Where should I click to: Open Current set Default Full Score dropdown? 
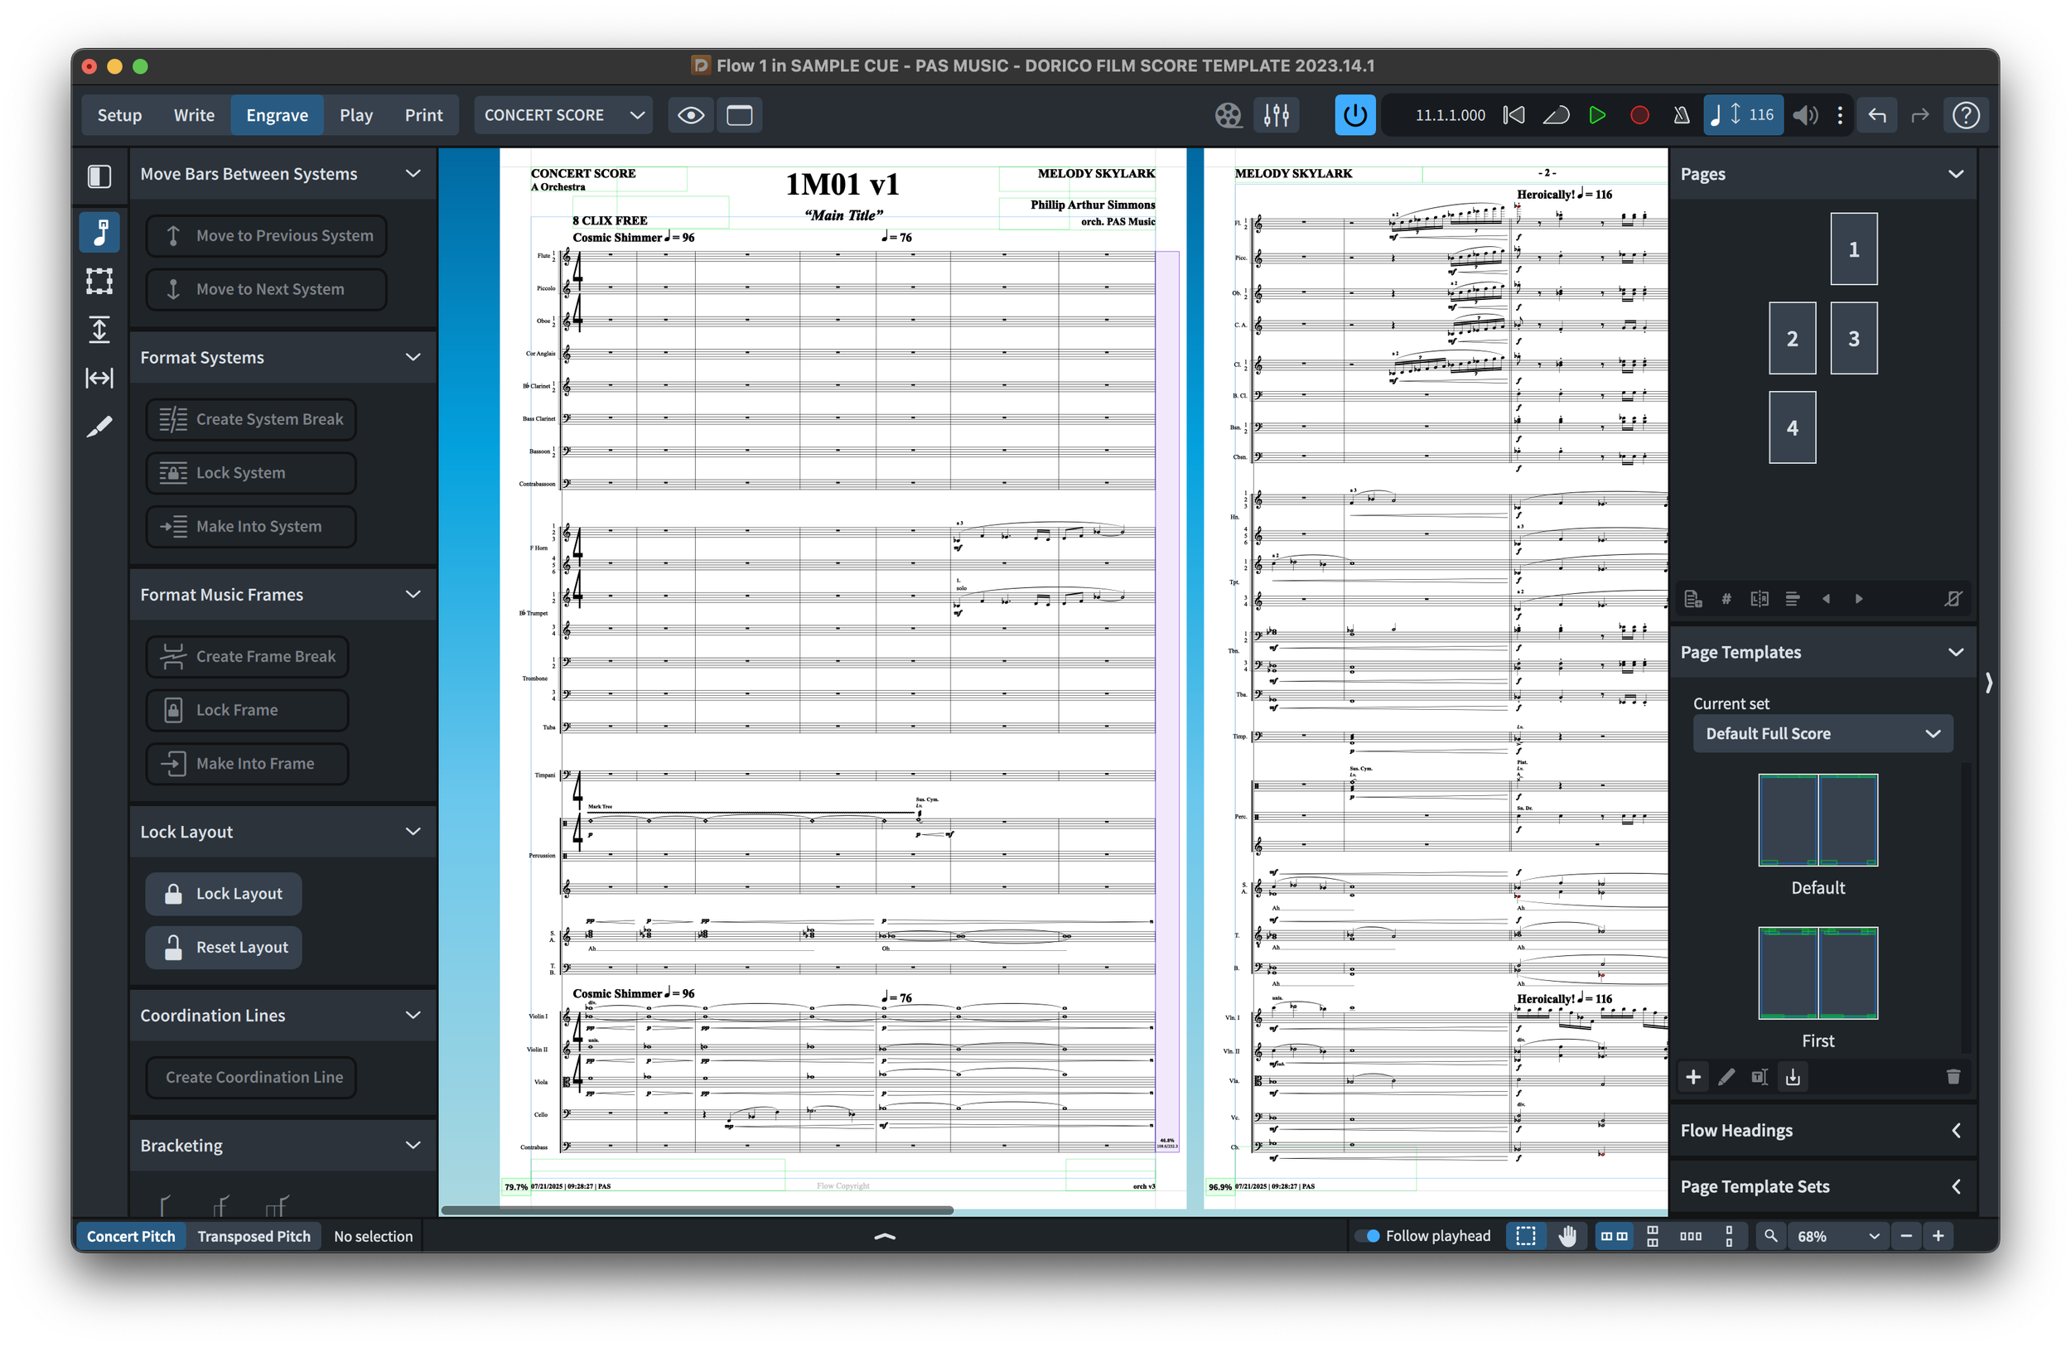click(1823, 733)
